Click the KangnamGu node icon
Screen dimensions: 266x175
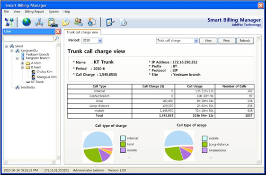tap(18, 51)
